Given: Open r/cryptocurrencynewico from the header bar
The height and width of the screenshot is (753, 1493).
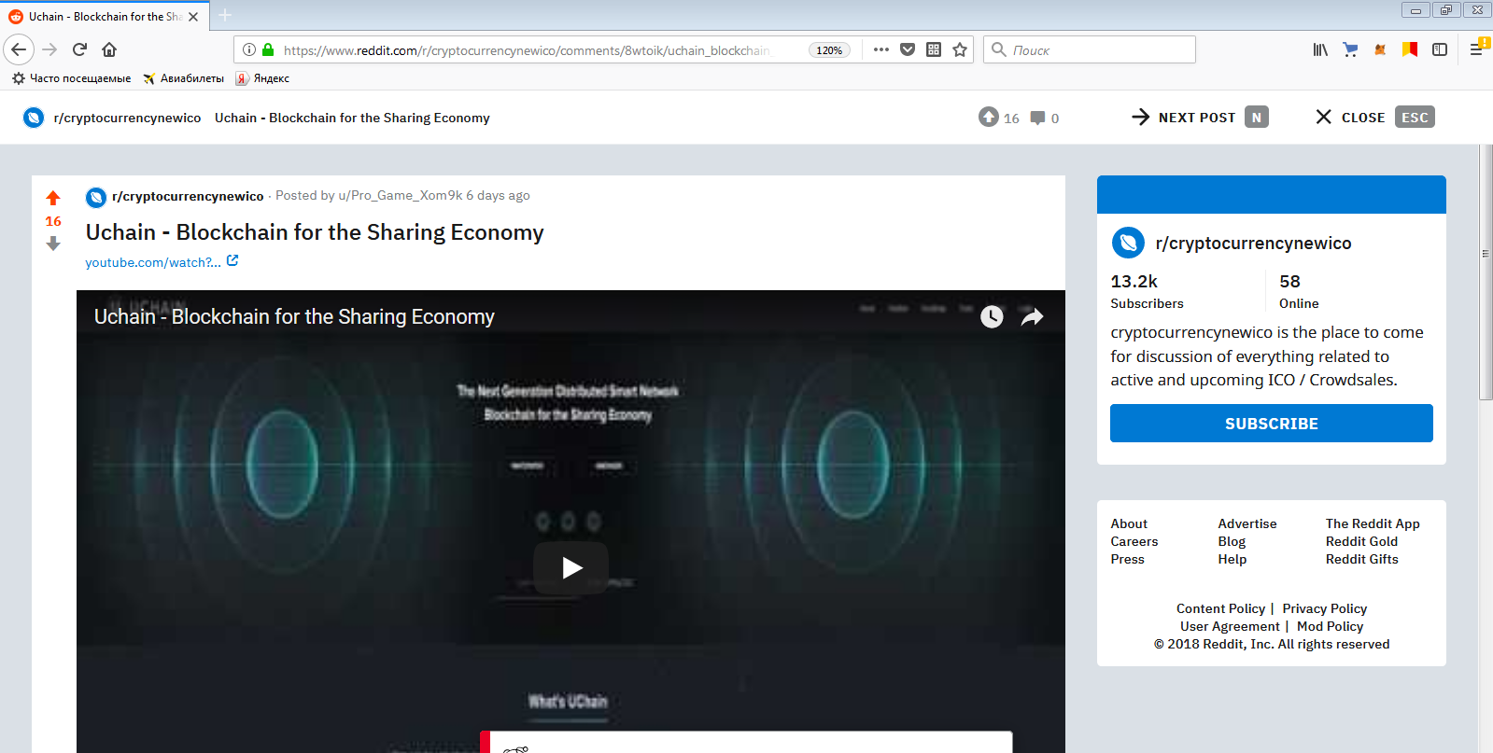Looking at the screenshot, I should coord(127,118).
